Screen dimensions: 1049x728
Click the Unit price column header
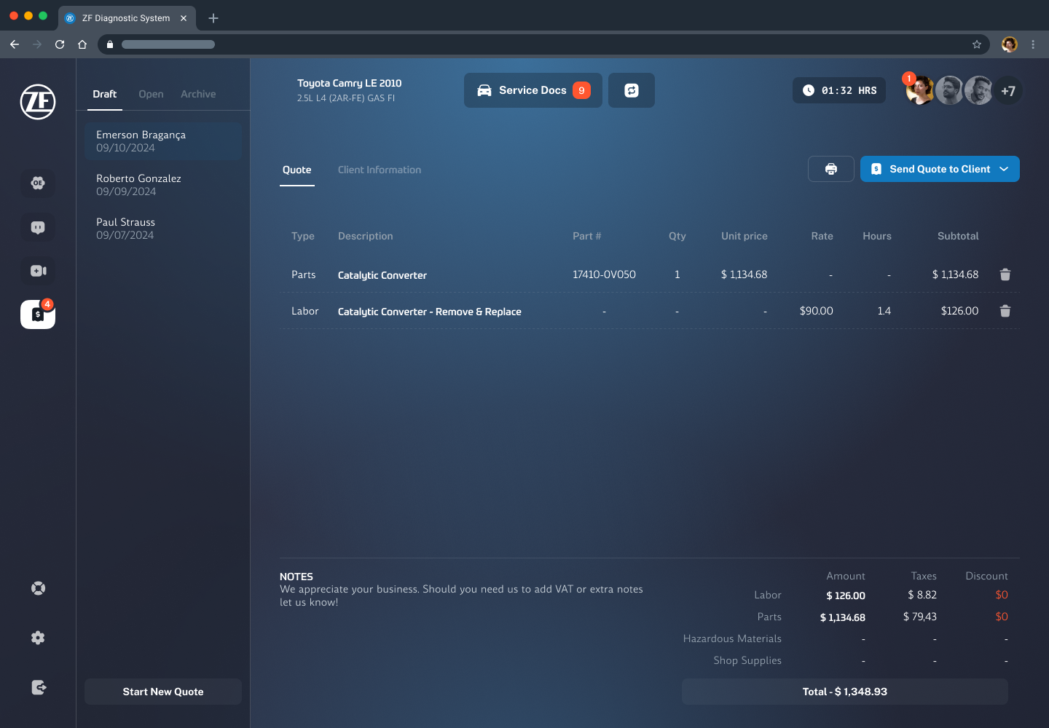pos(744,236)
